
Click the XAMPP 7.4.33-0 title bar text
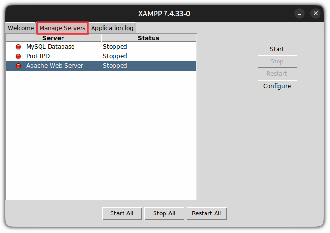(164, 14)
